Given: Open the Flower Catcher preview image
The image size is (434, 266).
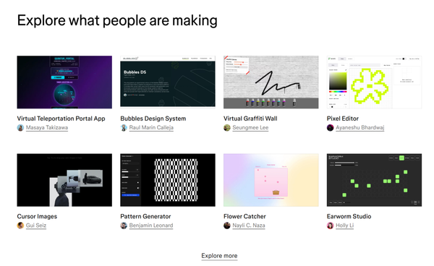Looking at the screenshot, I should (271, 180).
